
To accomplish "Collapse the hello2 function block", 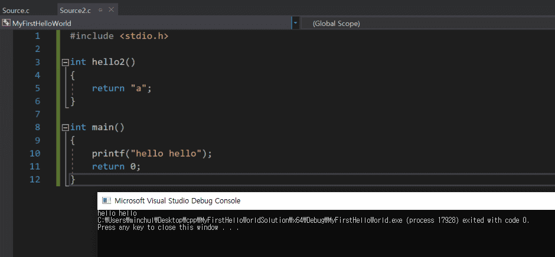I will 65,62.
